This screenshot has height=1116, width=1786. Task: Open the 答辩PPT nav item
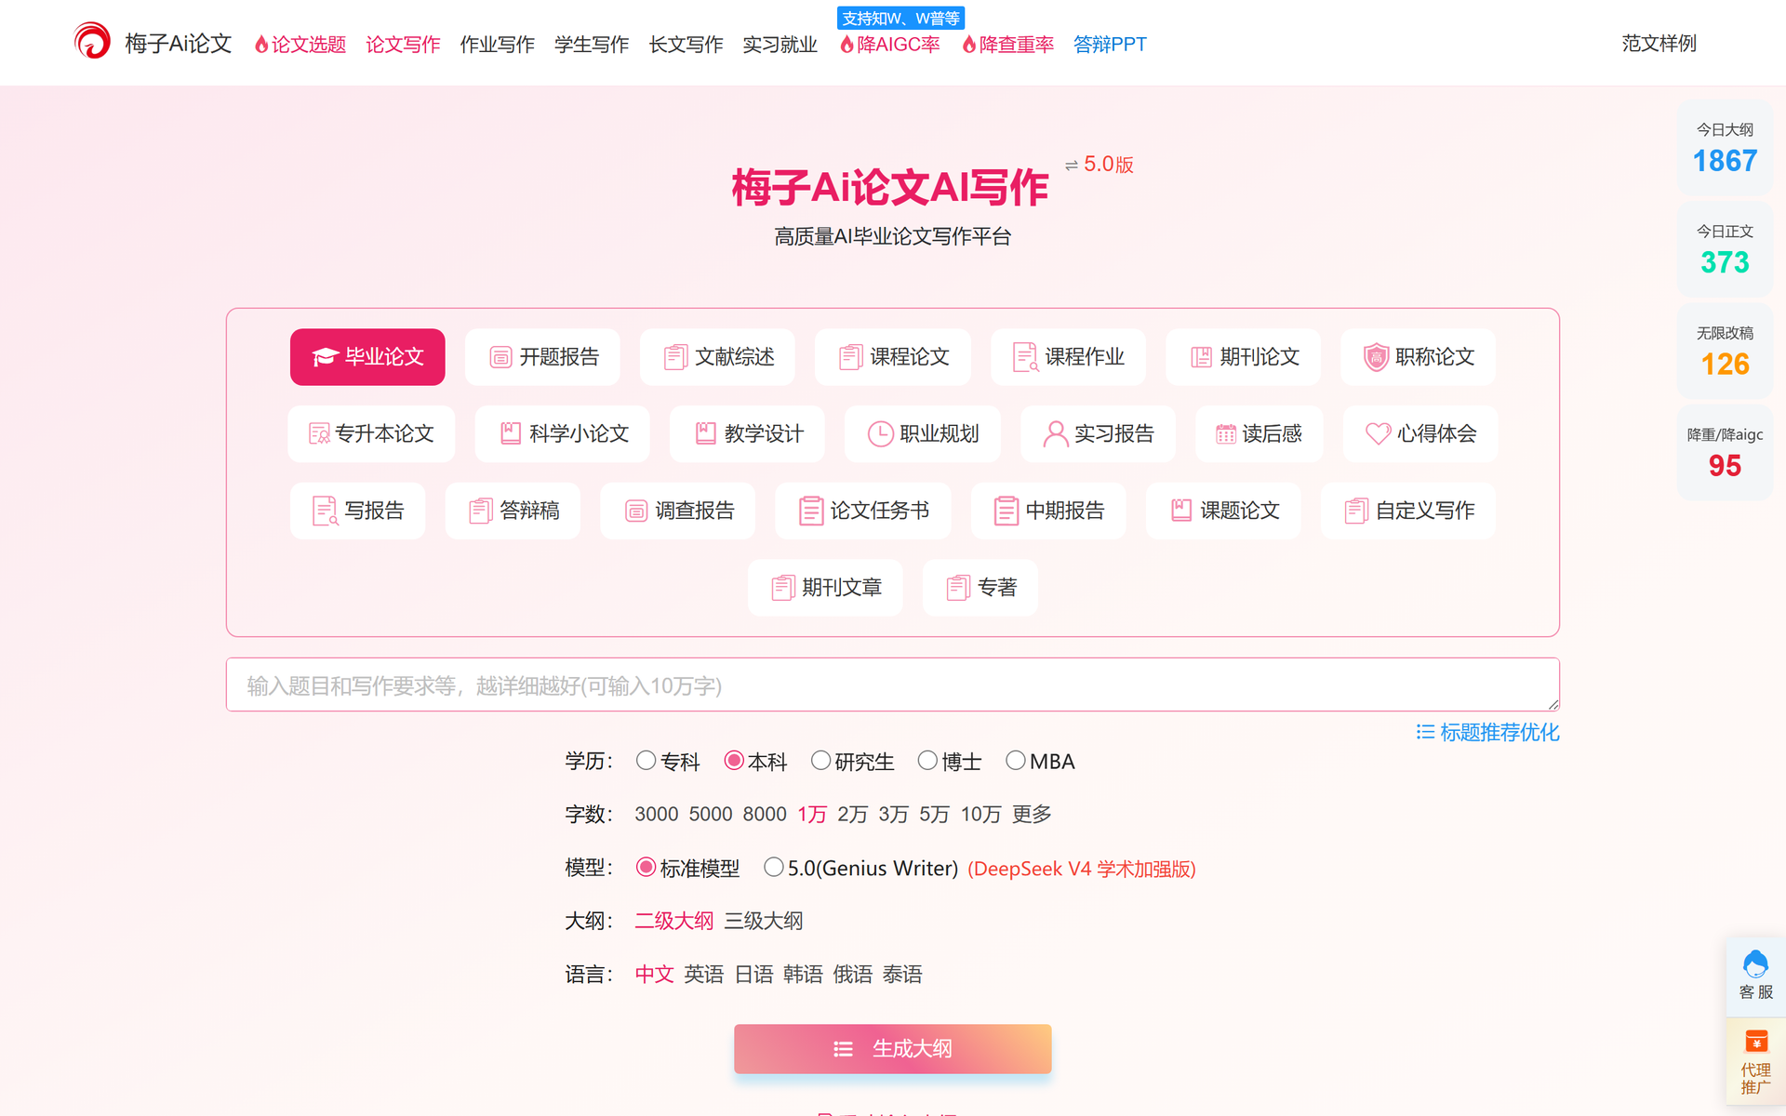[1110, 44]
